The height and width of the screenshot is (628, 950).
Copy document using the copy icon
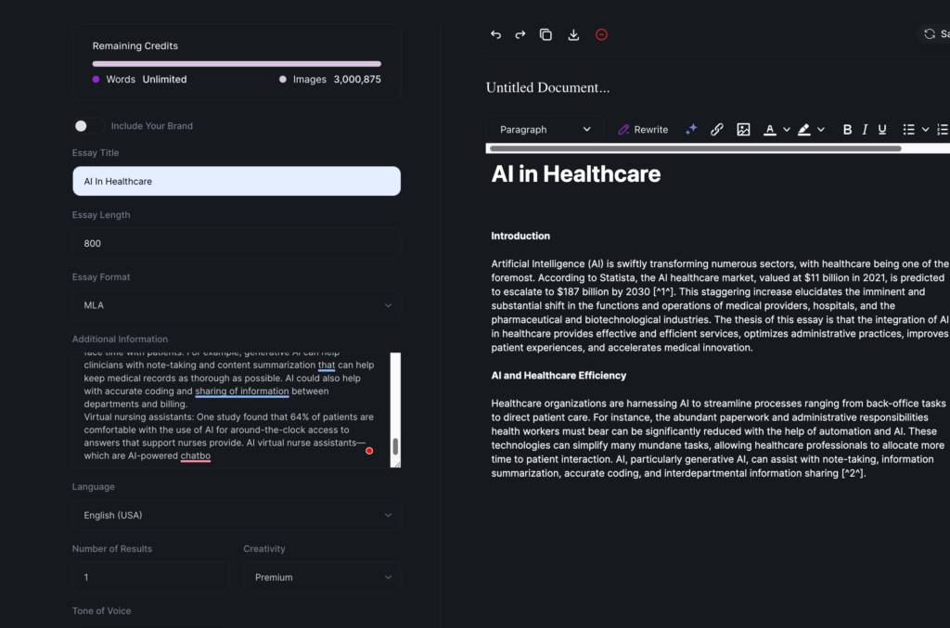point(546,34)
